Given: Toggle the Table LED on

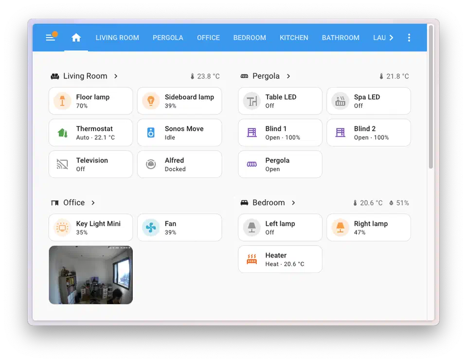Looking at the screenshot, I should tap(251, 101).
